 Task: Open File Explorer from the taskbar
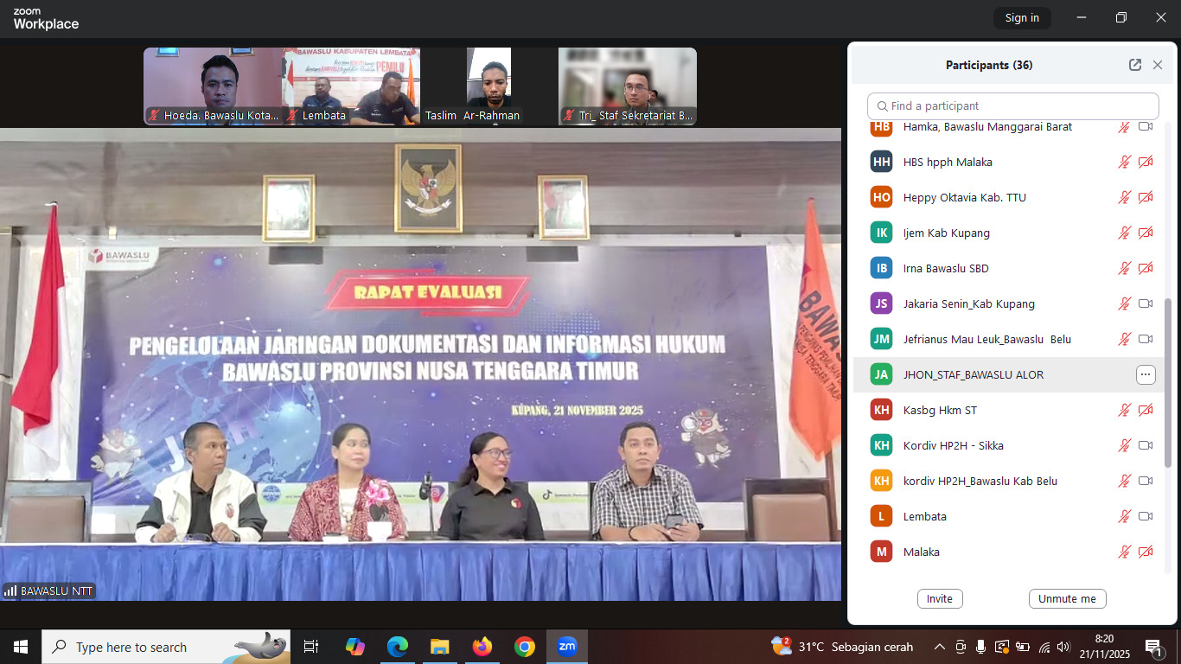pyautogui.click(x=440, y=647)
